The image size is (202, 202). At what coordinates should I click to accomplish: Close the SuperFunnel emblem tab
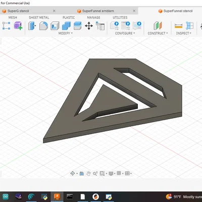(x=134, y=11)
